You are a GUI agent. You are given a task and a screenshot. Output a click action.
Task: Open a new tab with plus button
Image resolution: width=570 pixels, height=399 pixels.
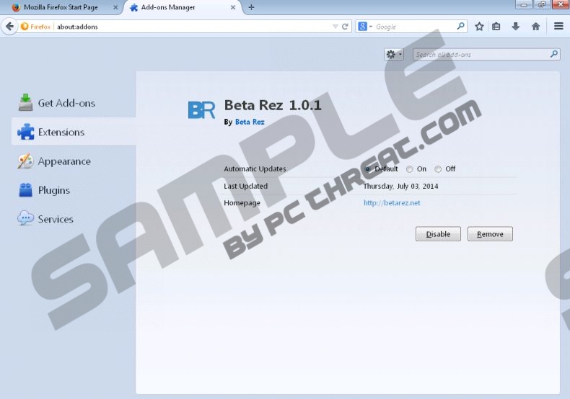pos(251,7)
